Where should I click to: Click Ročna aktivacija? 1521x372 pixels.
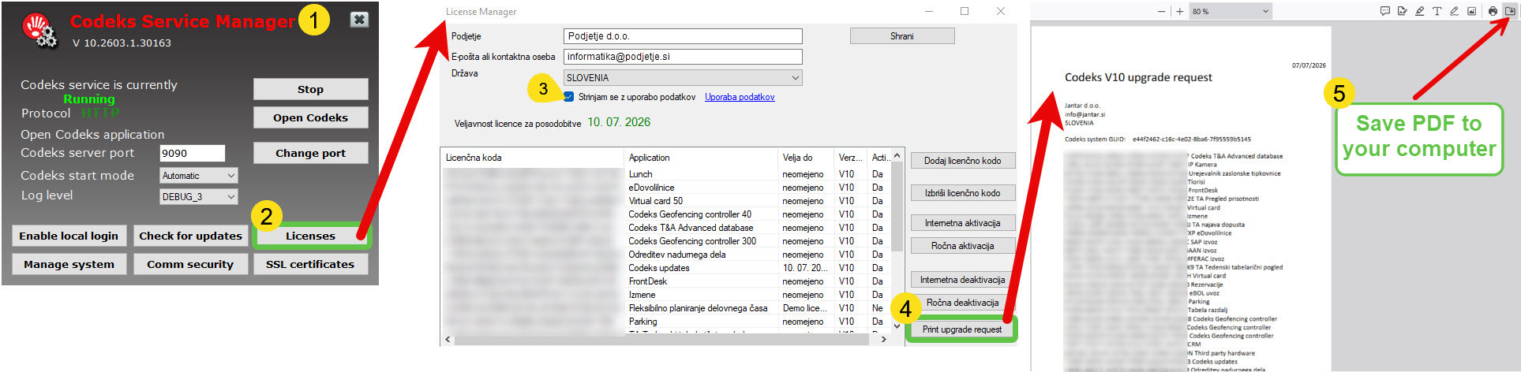coord(962,246)
